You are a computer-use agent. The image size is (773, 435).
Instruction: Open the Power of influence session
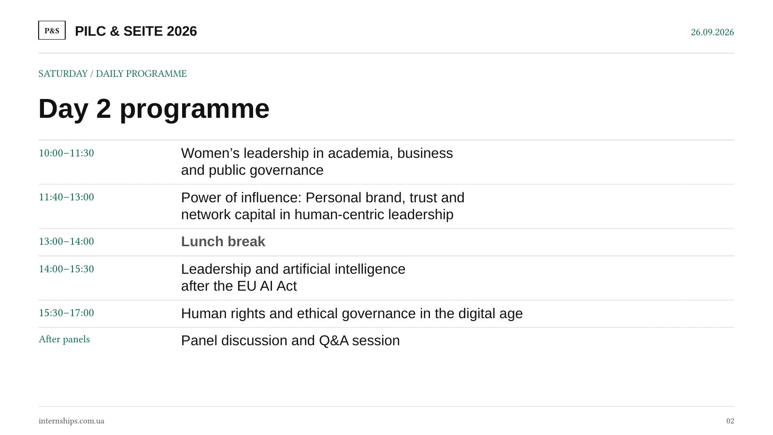[323, 206]
